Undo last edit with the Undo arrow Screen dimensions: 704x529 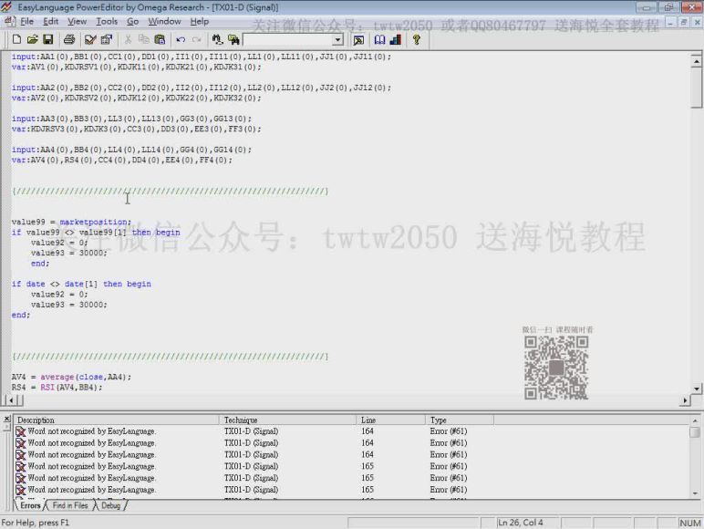[x=181, y=39]
